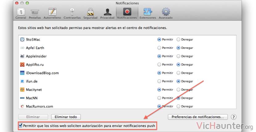Click the ifun.de site icon
Screen dimensions: 256x132
pos(22,81)
